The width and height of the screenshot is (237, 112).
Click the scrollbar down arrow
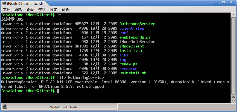[x=234, y=101]
